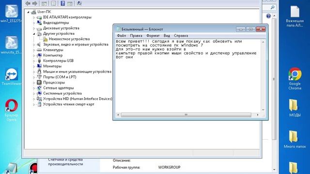Open Google Chrome desktop shortcut

tap(295, 79)
